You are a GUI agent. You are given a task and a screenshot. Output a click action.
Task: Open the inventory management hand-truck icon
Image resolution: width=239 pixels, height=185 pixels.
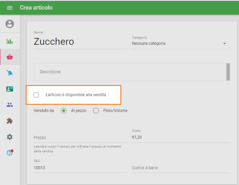(x=10, y=73)
